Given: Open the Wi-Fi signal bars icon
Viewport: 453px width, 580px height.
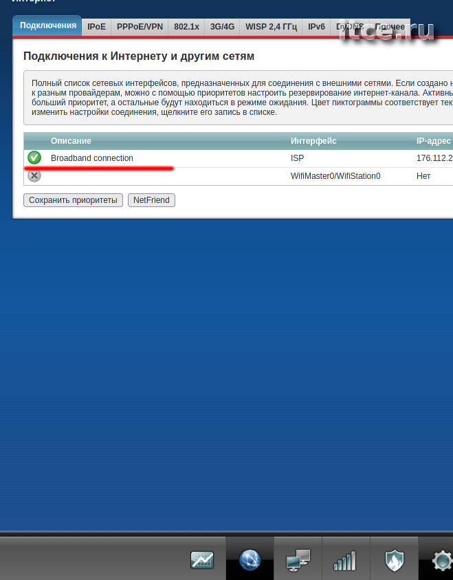Looking at the screenshot, I should click(345, 560).
